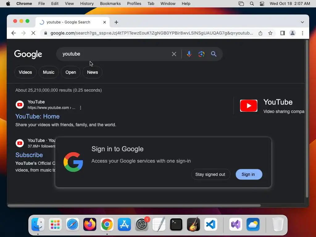Click the YouTube favicon beside 37.8M+ followers
This screenshot has width=316, height=237.
20,143
